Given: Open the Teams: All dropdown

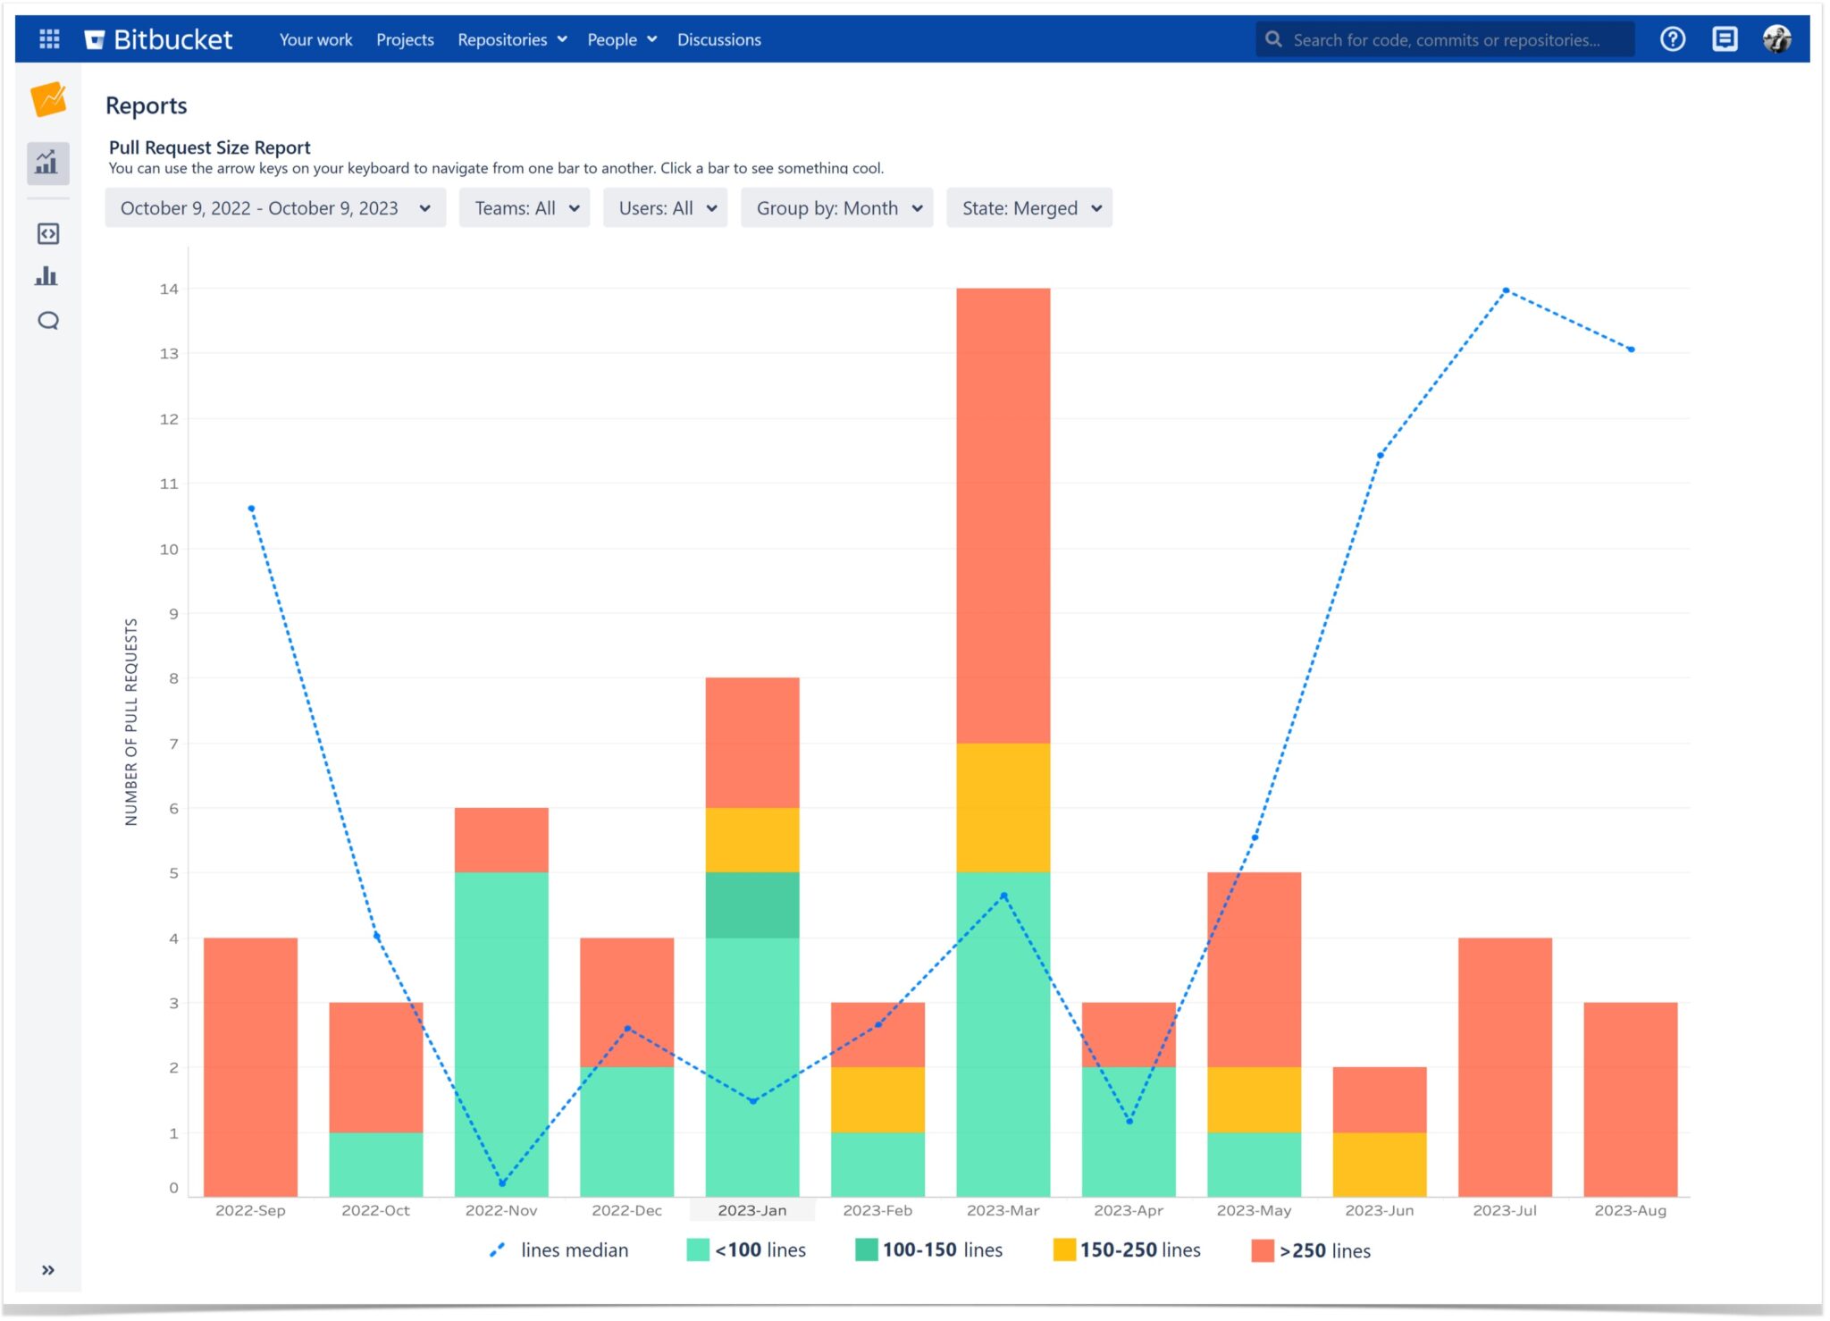Looking at the screenshot, I should (525, 207).
